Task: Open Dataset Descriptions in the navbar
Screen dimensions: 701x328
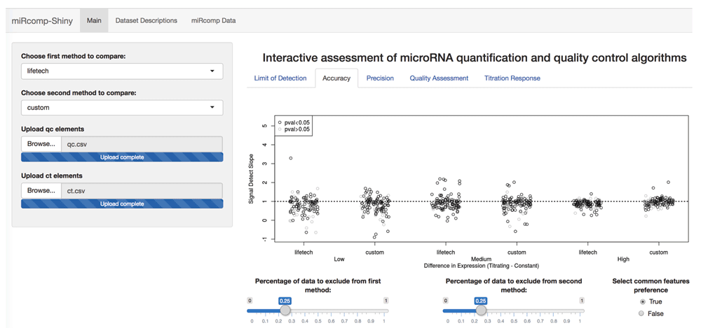Action: pos(147,20)
